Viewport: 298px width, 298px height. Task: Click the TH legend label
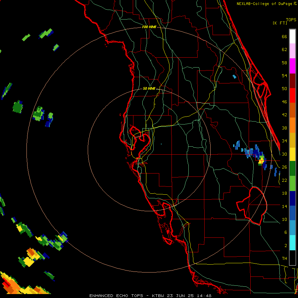pos(284,259)
